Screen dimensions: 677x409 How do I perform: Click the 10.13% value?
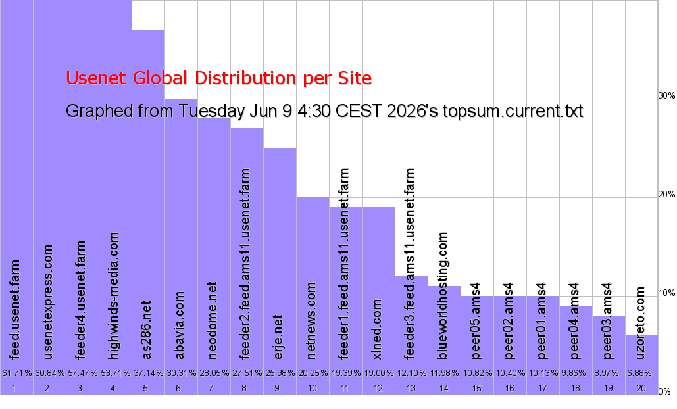(543, 373)
